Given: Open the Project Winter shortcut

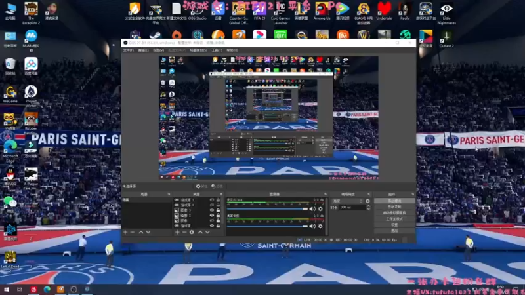Looking at the screenshot, I should point(31,96).
